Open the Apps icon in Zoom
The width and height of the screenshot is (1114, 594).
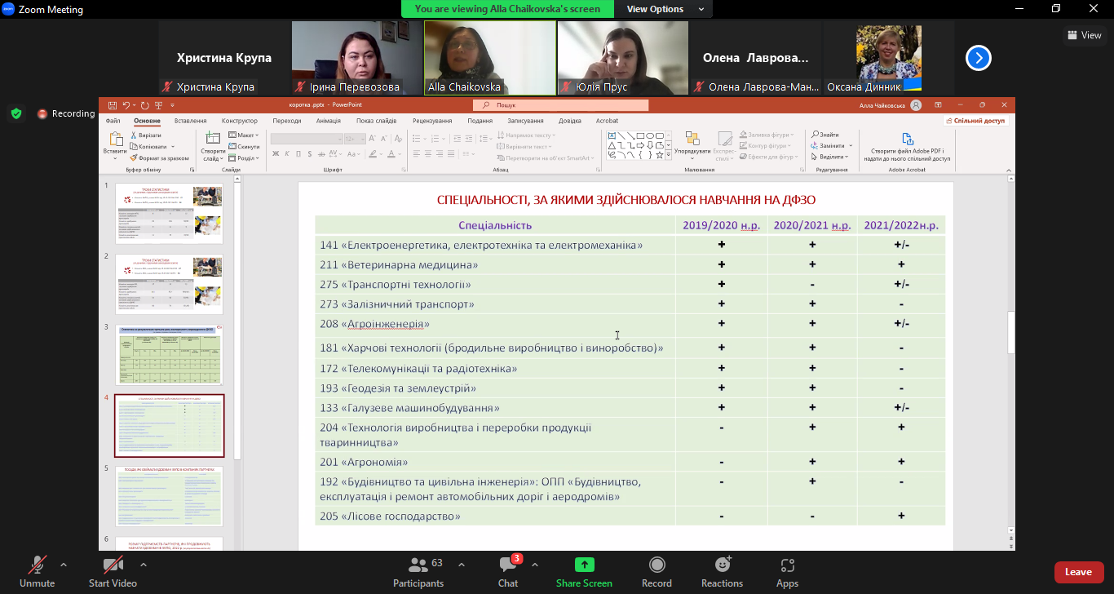point(787,565)
